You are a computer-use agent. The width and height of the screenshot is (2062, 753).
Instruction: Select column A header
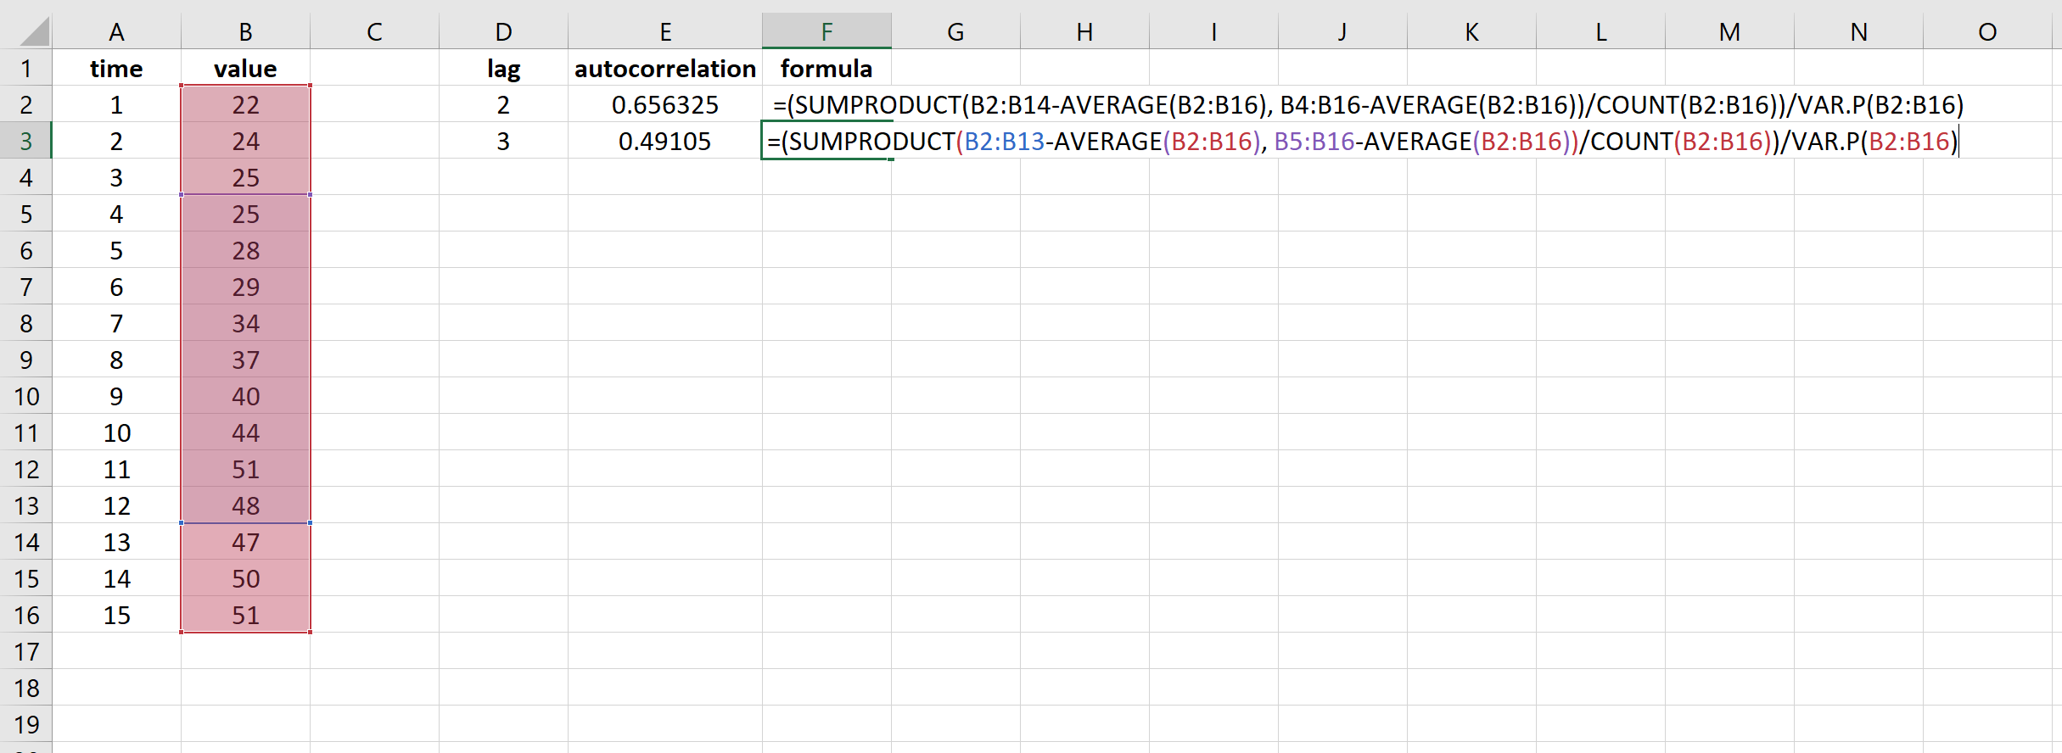coord(116,31)
